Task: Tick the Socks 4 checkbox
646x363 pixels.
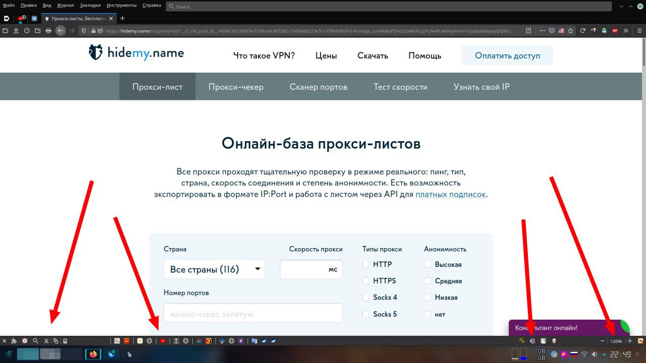Action: [366, 297]
